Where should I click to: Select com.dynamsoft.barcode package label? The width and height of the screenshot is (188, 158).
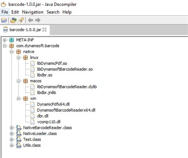38,46
